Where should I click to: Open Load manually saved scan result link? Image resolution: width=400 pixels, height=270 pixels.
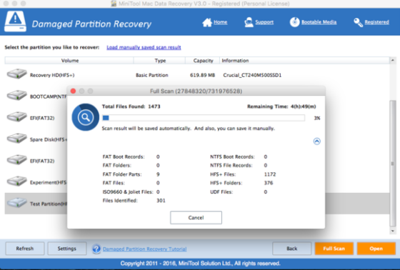[144, 47]
